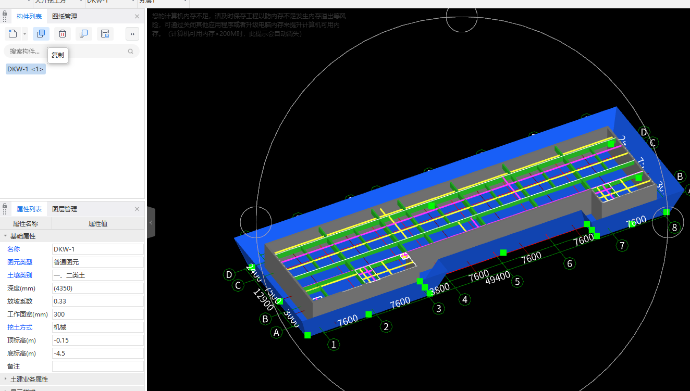Image resolution: width=690 pixels, height=391 pixels.
Task: Click the 挖土方式 value 机械
Action: [97, 327]
